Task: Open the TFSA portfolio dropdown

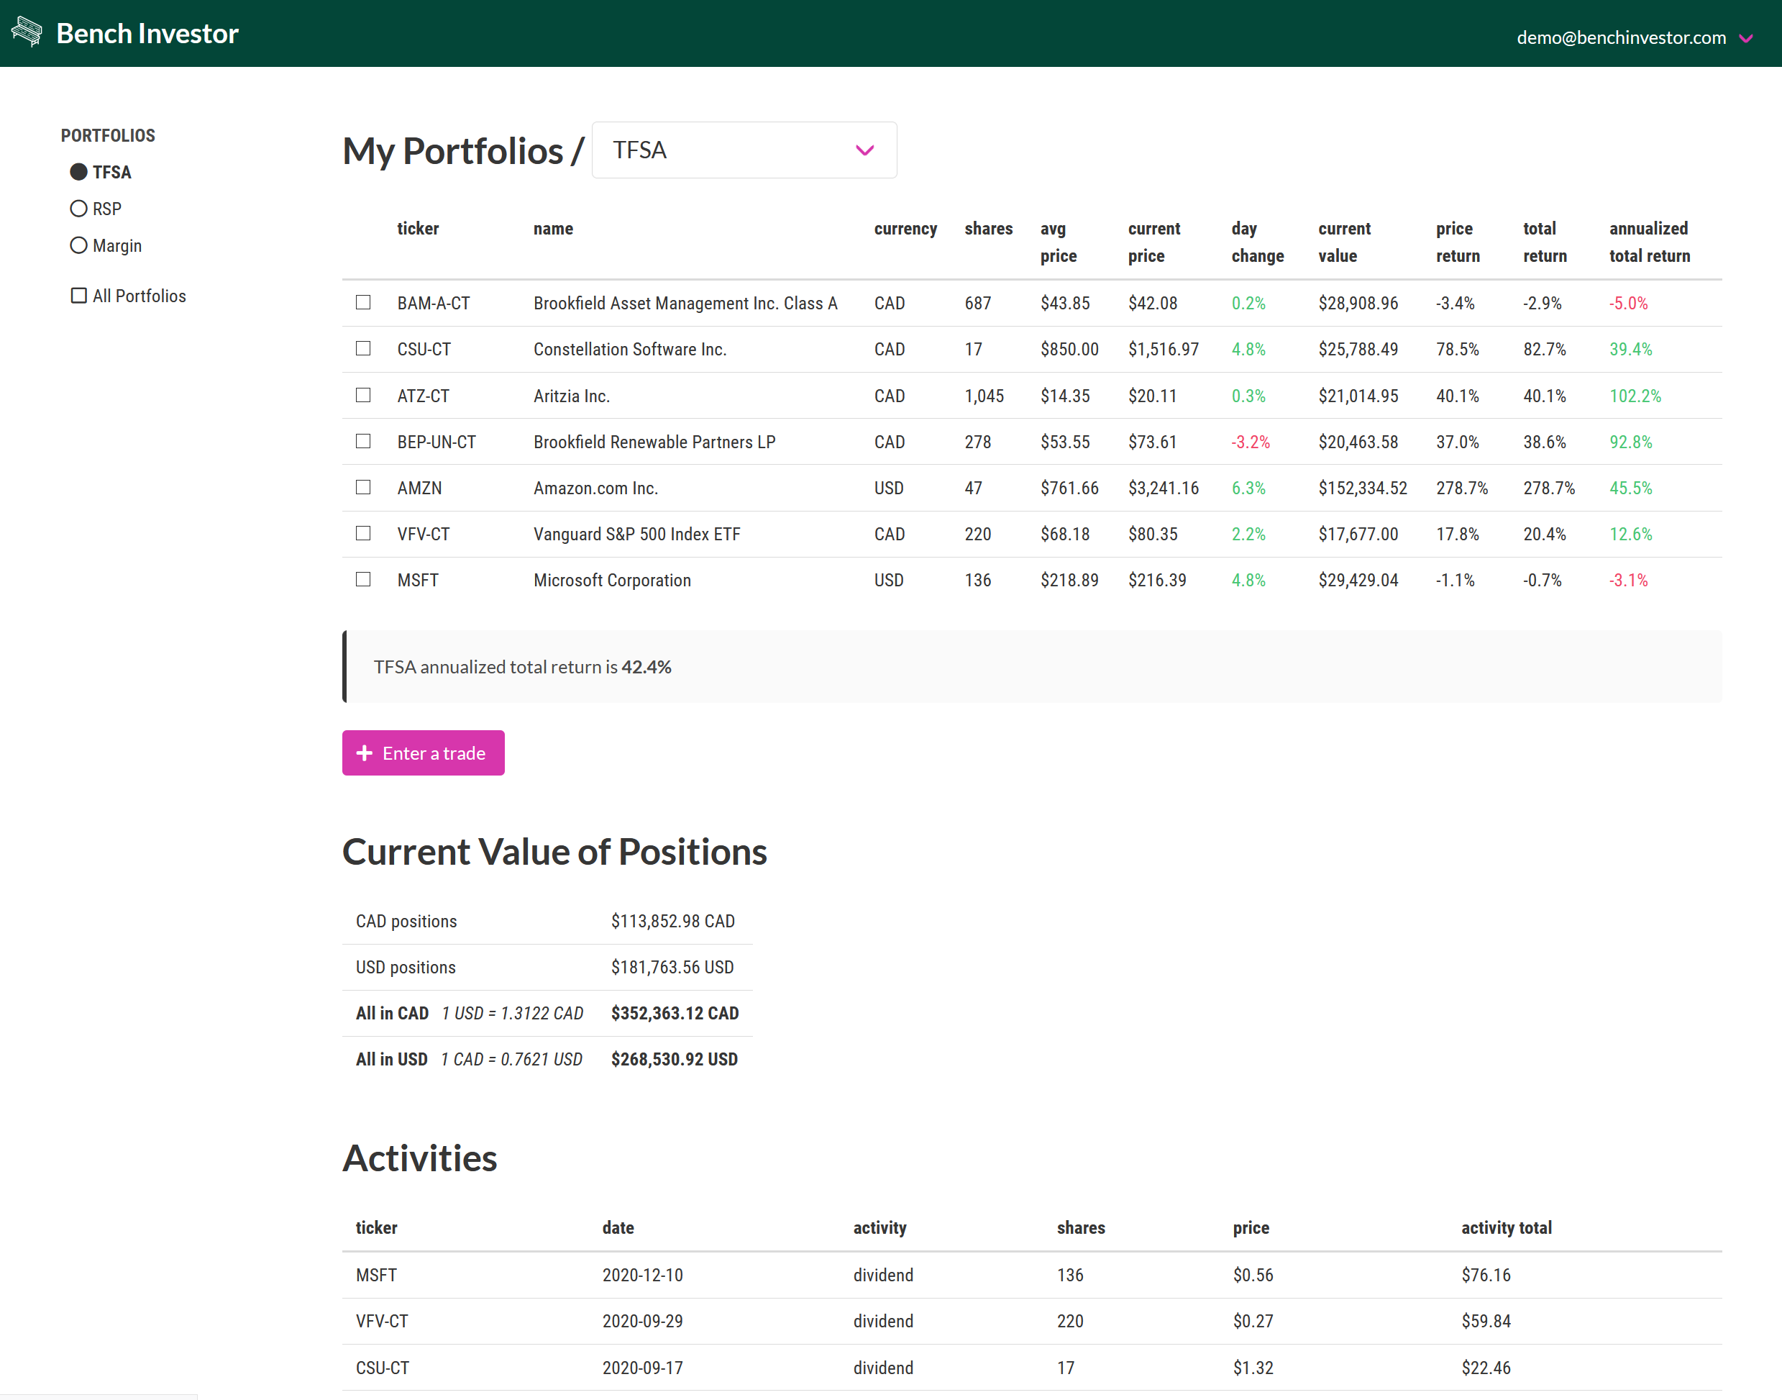Action: [744, 150]
